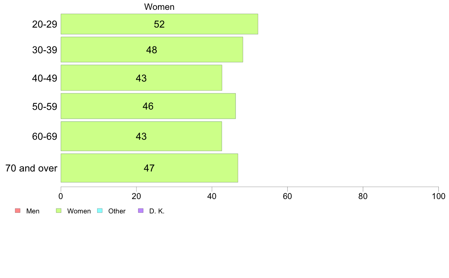The image size is (449, 278).
Task: Click the 20-29 age group label
Action: coord(45,24)
